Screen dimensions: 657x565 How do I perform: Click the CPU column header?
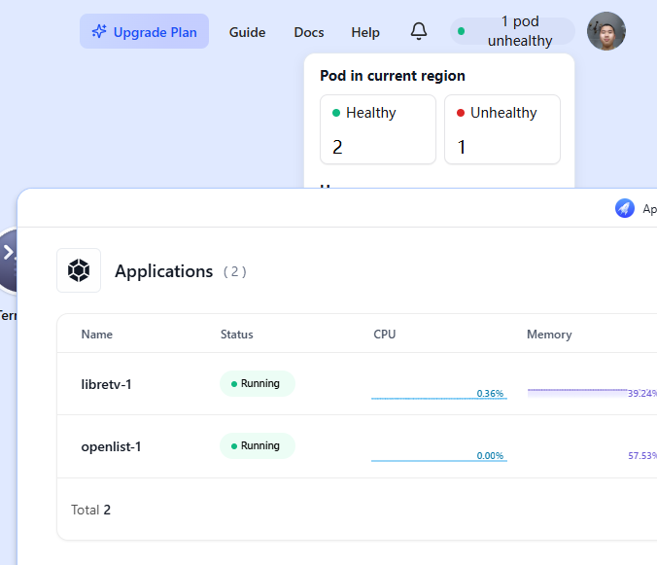click(x=384, y=335)
